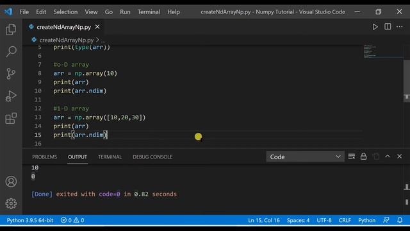Maximize the panel with up chevron

[388, 157]
